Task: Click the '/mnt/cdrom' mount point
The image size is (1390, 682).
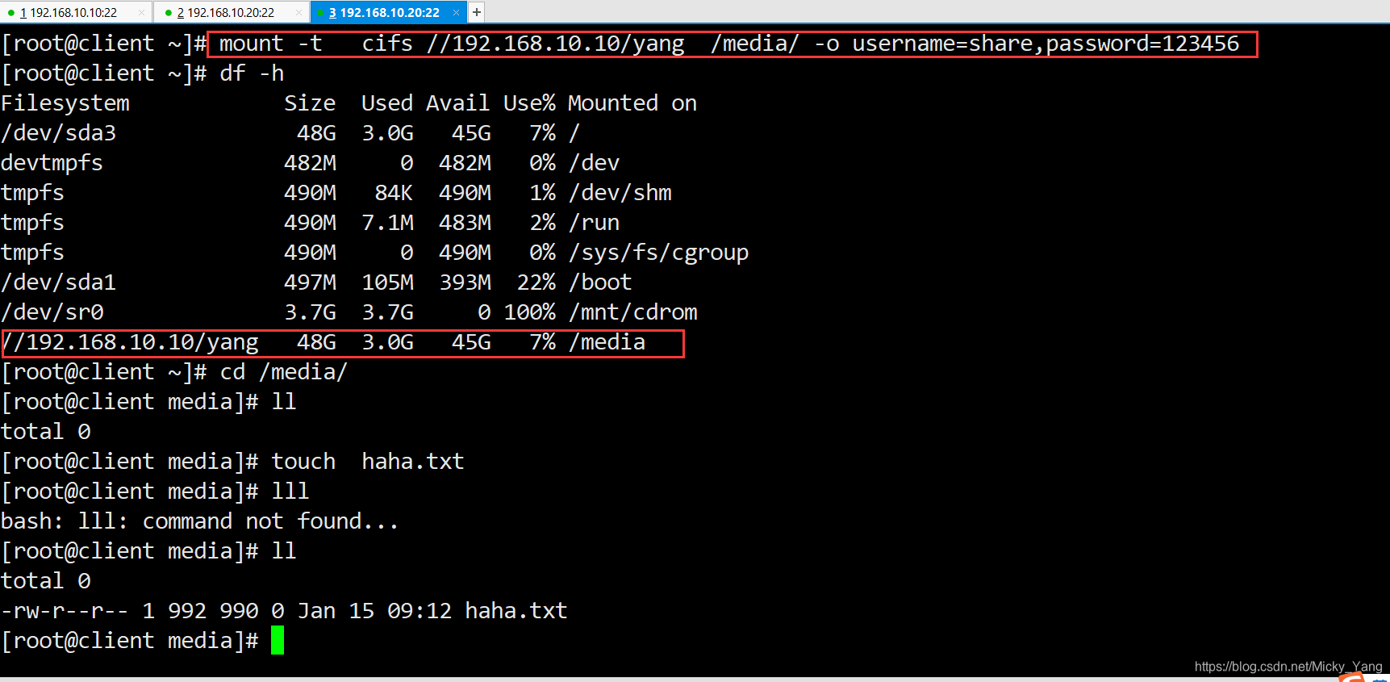Action: [x=633, y=312]
